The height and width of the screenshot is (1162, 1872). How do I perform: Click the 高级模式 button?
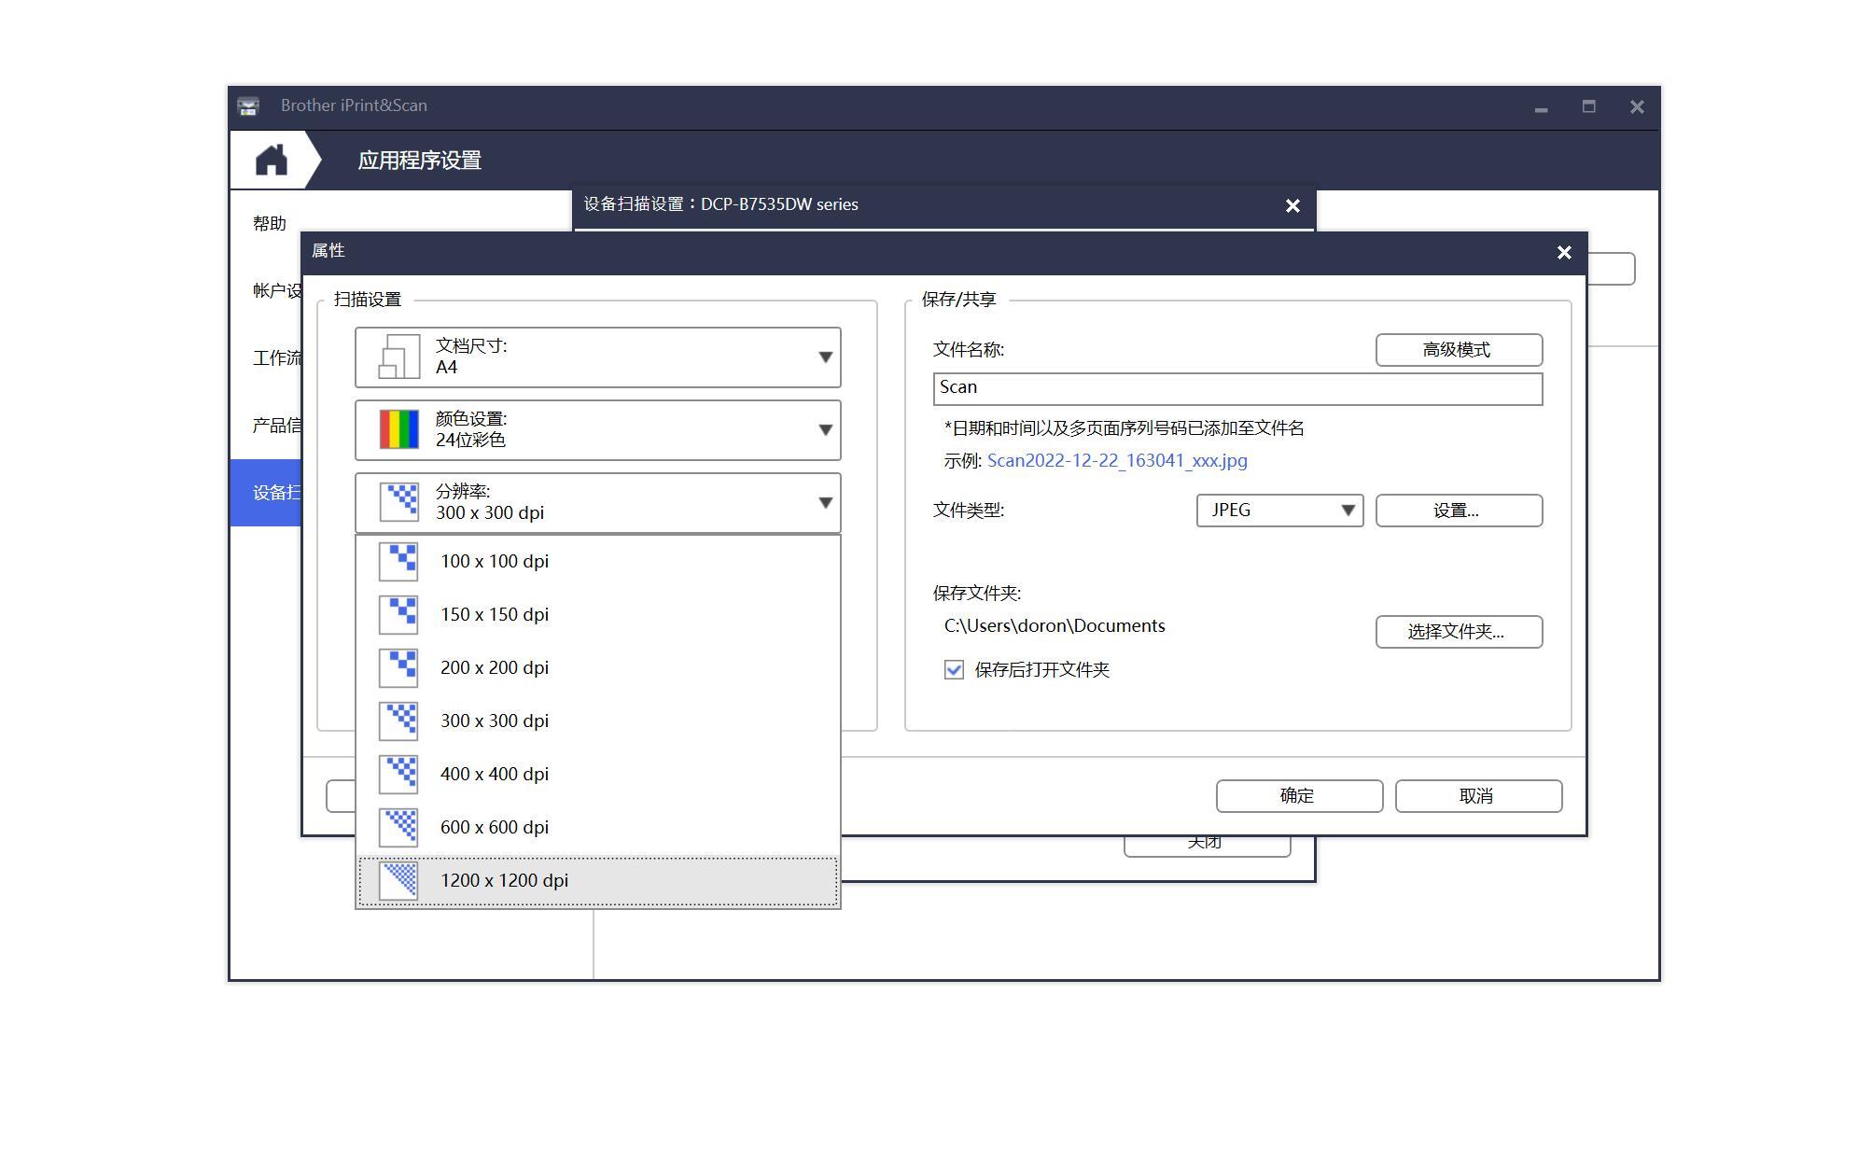(1459, 350)
